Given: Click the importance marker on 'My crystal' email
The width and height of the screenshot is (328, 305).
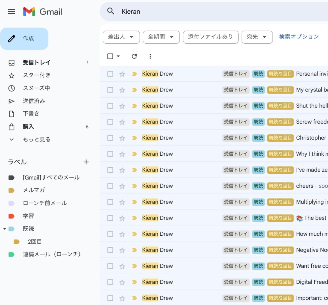Looking at the screenshot, I should click(134, 90).
